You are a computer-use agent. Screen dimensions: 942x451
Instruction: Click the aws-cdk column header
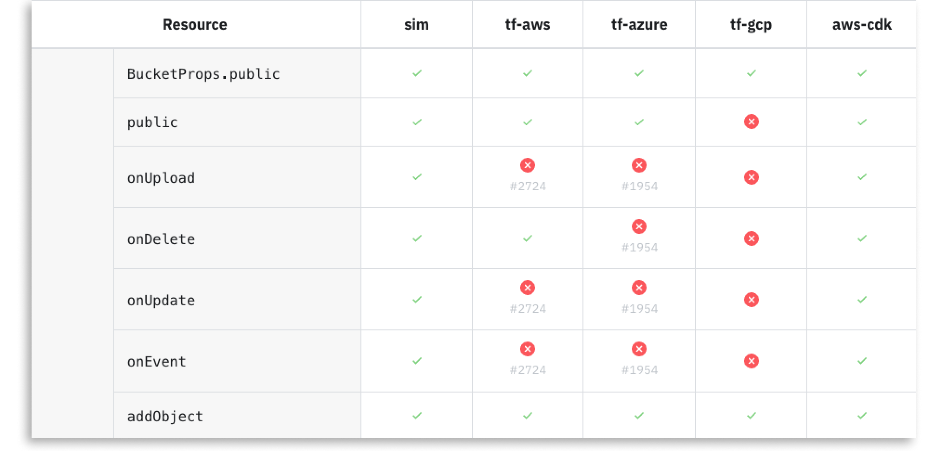pyautogui.click(x=862, y=25)
